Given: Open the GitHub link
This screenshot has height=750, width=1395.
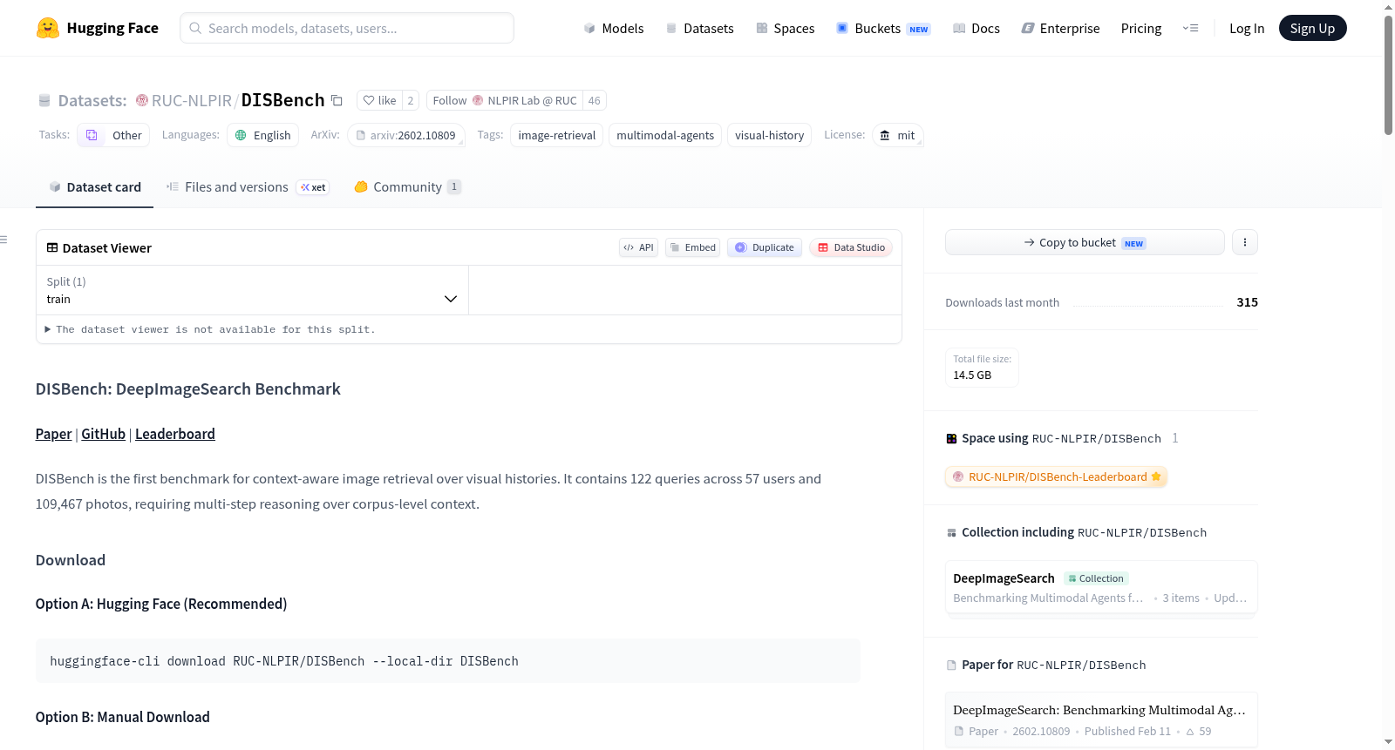Looking at the screenshot, I should point(104,434).
